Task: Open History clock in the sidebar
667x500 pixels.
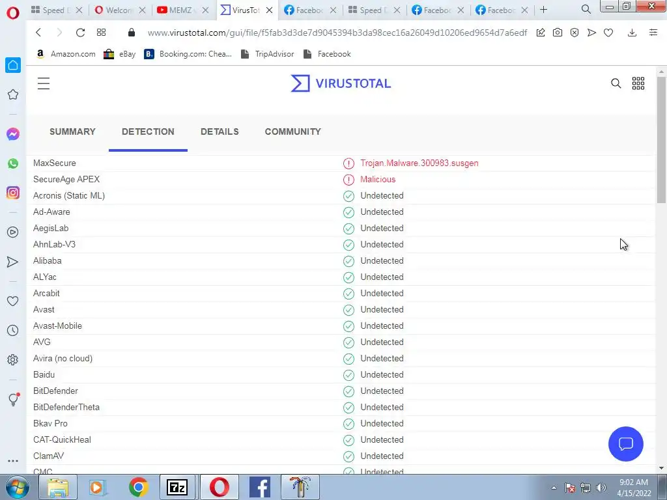Action: pyautogui.click(x=13, y=330)
